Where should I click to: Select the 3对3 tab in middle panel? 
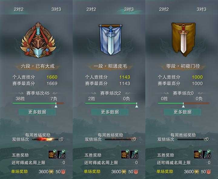[129, 9]
